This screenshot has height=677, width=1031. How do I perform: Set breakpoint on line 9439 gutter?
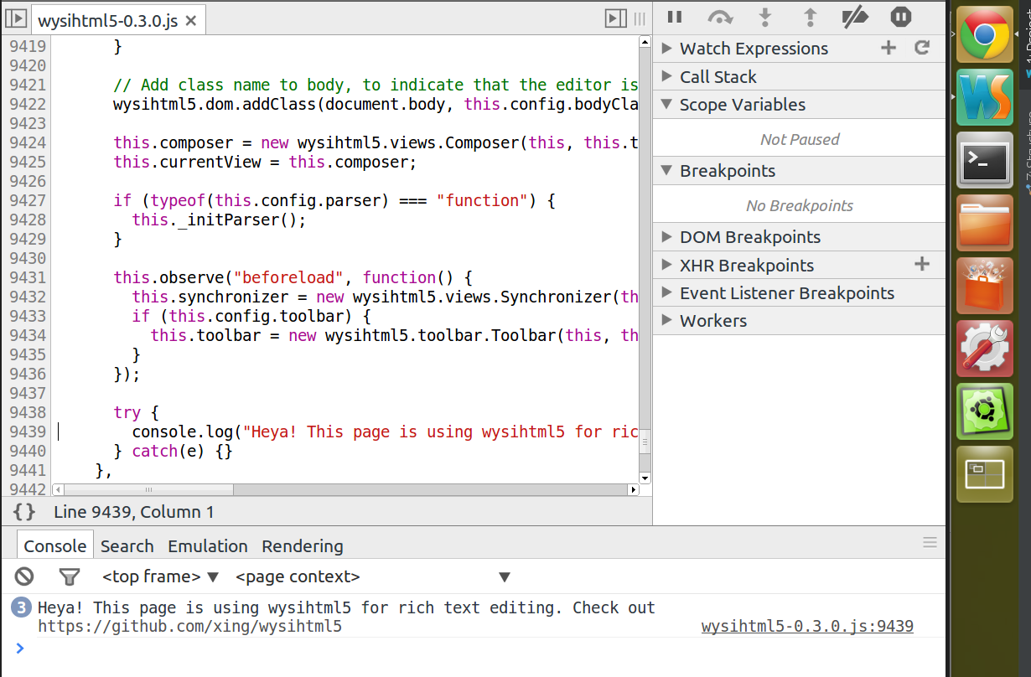(28, 432)
